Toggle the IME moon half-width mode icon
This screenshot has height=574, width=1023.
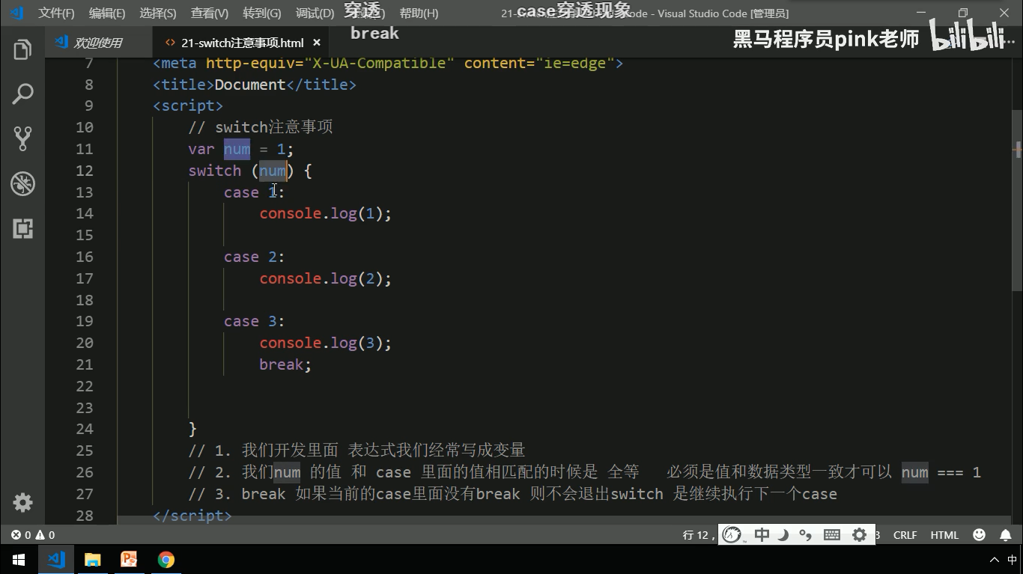[783, 534]
